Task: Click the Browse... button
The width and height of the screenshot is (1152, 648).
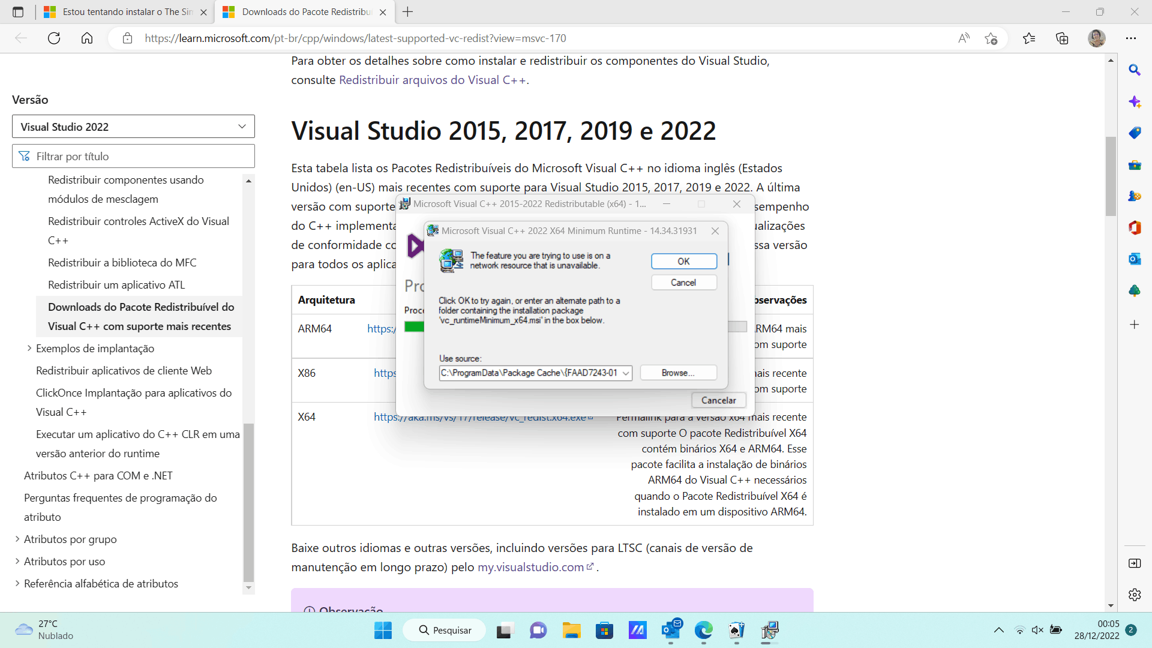Action: click(678, 373)
